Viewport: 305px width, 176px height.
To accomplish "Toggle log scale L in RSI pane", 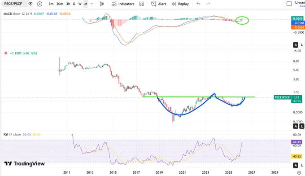I will point(302,165).
